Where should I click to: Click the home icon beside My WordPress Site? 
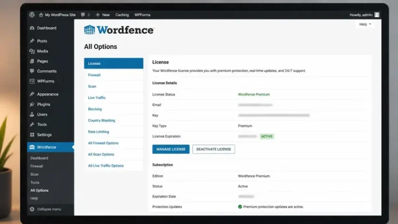[41, 15]
